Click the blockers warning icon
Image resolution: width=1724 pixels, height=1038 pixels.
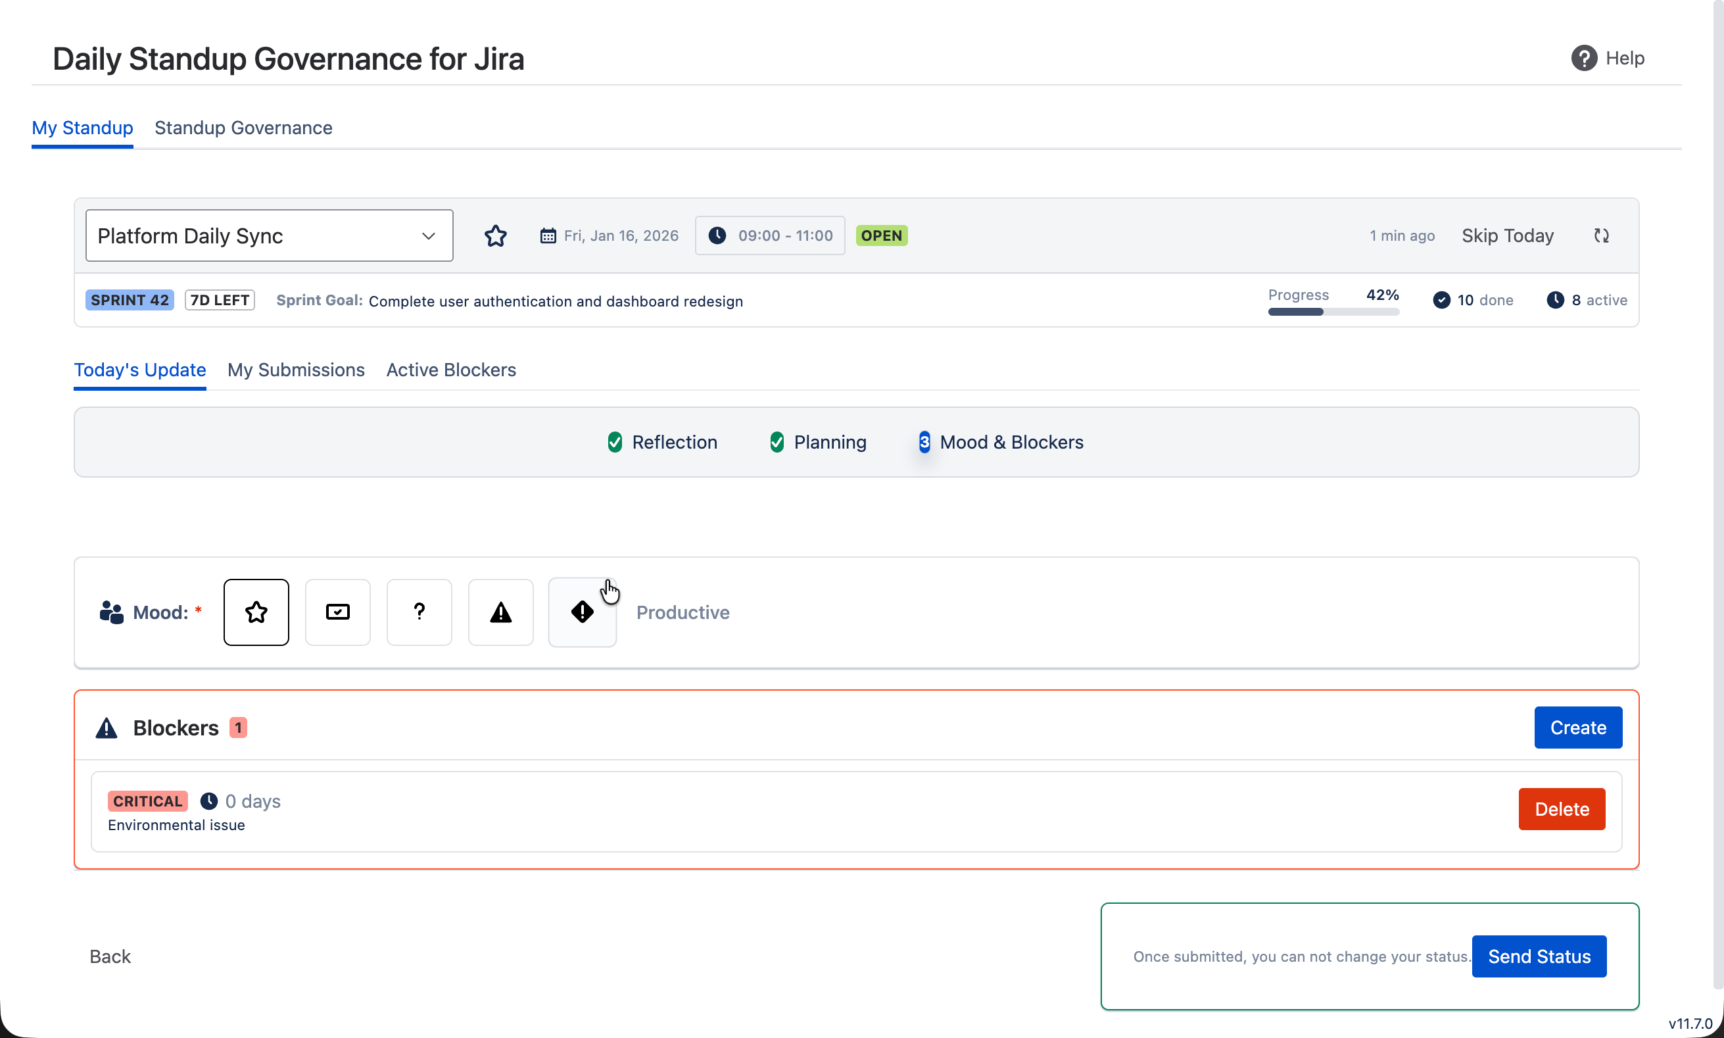pos(107,728)
